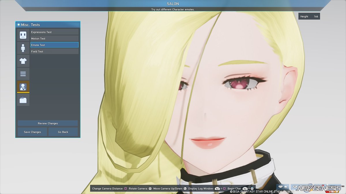
Task: Click the 'Try out different Character emotes' text
Action: [173, 9]
